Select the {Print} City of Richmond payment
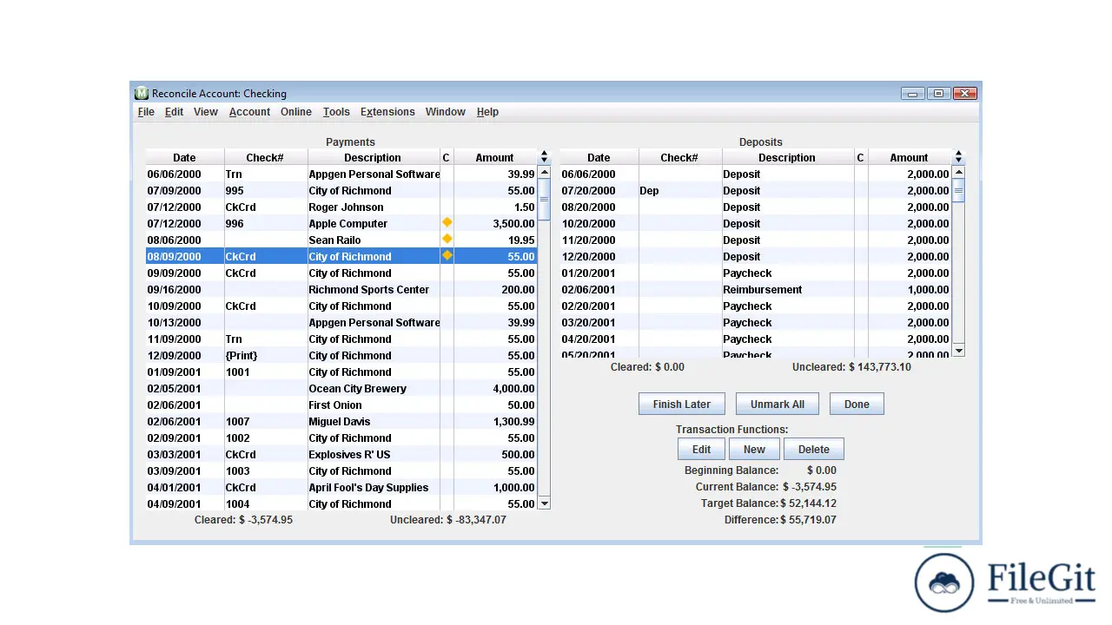This screenshot has height=625, width=1112. coord(341,355)
